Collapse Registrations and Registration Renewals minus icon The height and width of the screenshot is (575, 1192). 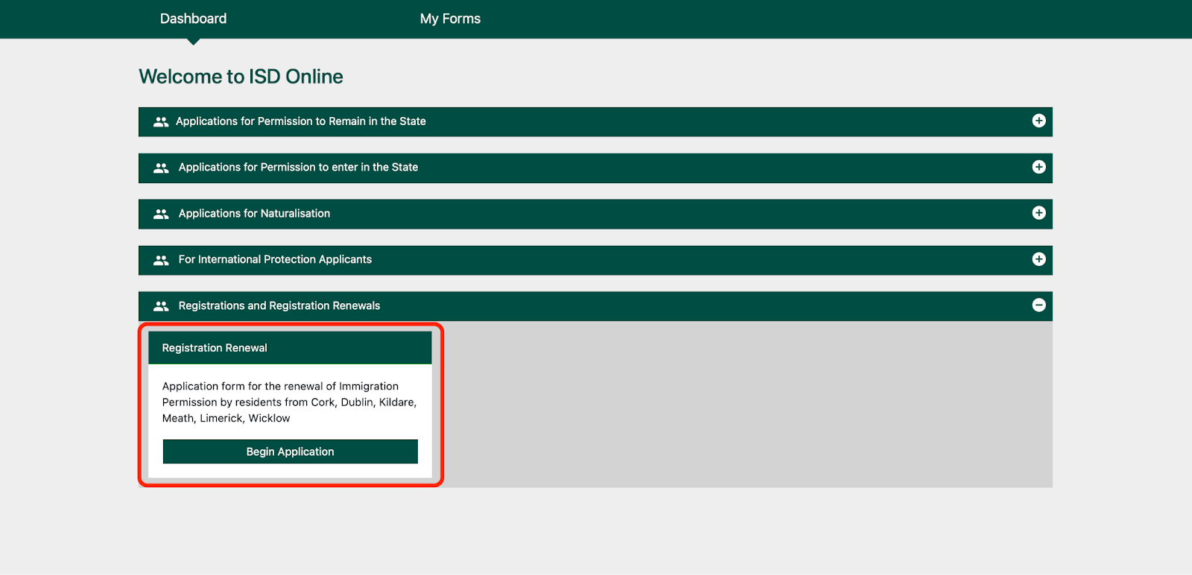1039,305
